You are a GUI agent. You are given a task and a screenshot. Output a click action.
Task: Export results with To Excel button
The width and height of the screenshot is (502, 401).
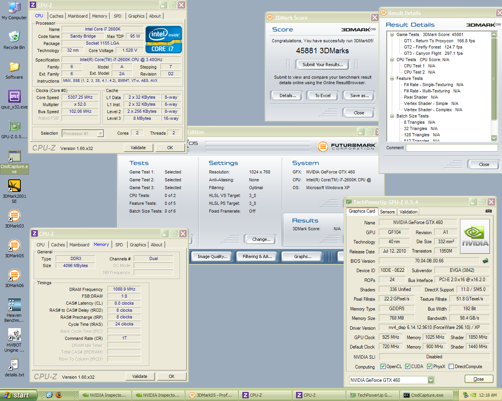[323, 96]
